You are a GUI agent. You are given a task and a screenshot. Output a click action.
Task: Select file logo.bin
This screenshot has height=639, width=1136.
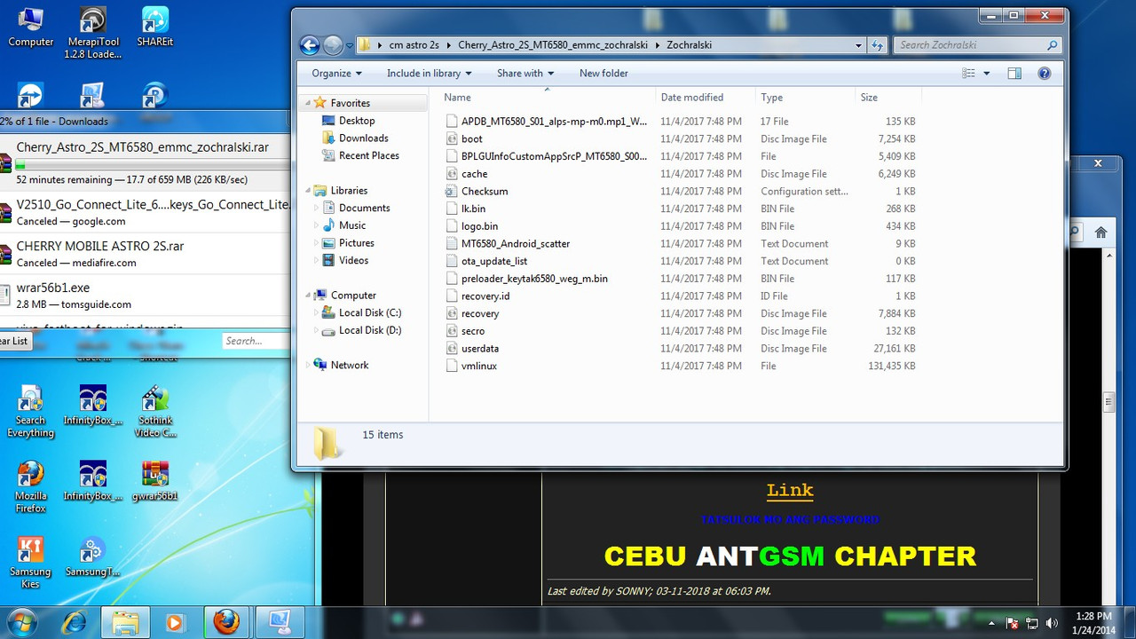pos(479,226)
